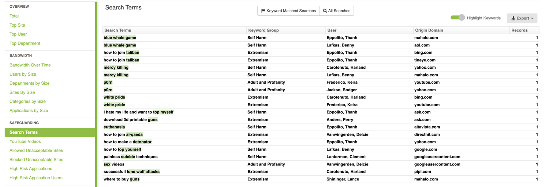
Task: Click origin domain 'aol.com'
Action: coord(422,45)
